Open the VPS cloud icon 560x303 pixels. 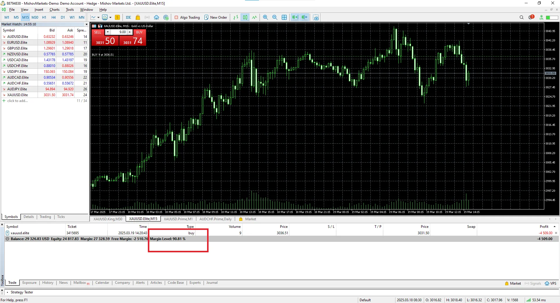pos(156,17)
